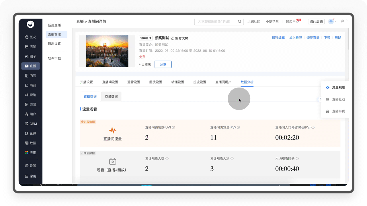The height and width of the screenshot is (206, 367).
Task: Click the 分享 share button
Action: point(163,64)
